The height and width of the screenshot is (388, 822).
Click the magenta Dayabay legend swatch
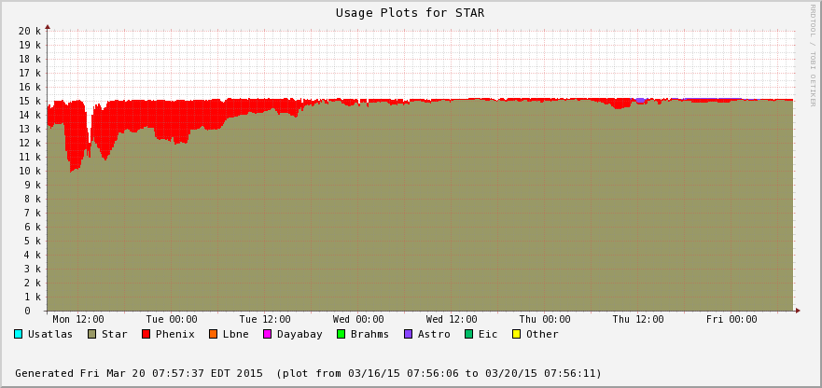point(267,334)
